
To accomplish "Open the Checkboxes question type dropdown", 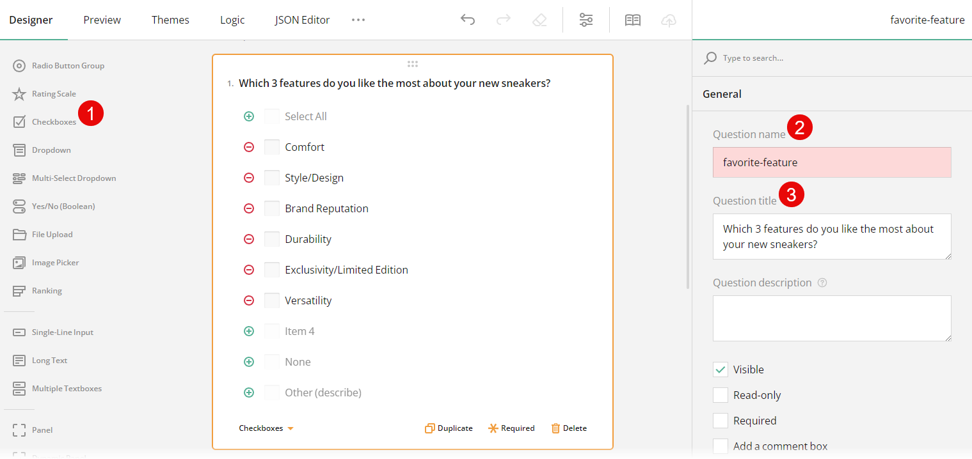I will point(266,428).
